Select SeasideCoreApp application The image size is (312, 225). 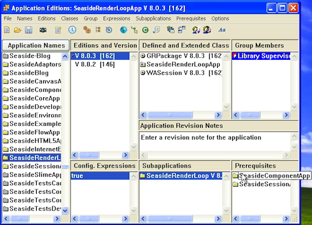click(x=32, y=98)
